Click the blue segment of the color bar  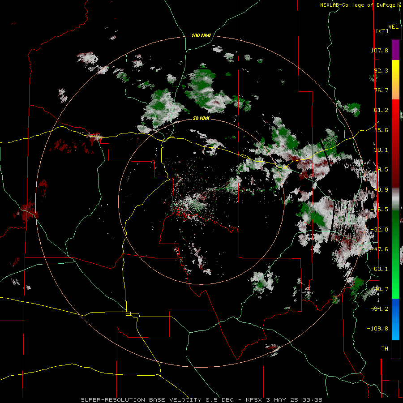(x=395, y=319)
